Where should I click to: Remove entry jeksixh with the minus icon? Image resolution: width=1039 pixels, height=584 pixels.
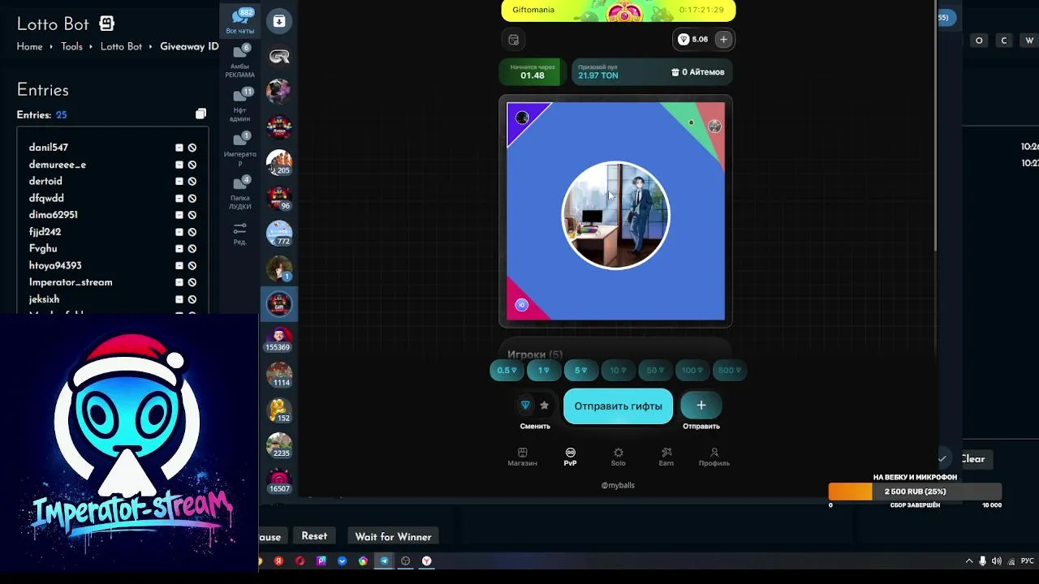(179, 299)
